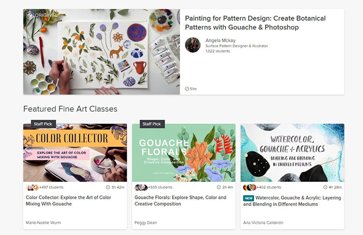This screenshot has height=235, width=363.
Task: Click the clock icon next to 2h 4m
Action: [x=219, y=187]
